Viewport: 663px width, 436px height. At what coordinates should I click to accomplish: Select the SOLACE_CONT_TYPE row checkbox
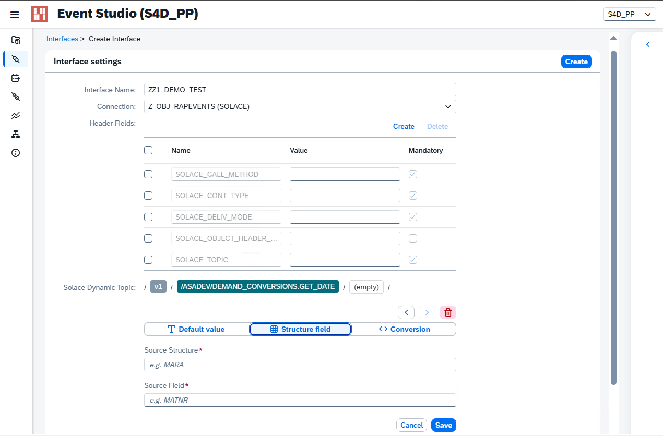click(148, 196)
